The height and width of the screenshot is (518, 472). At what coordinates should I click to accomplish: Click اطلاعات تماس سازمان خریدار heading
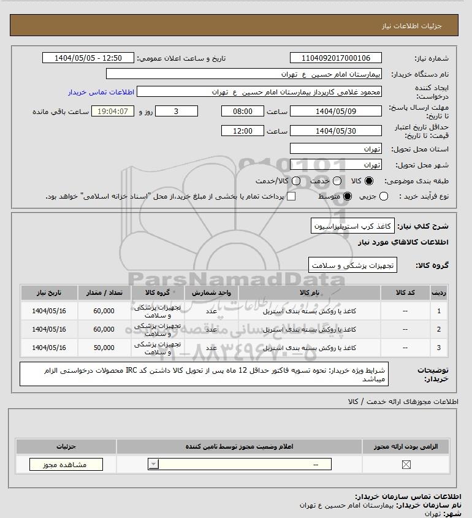408,497
